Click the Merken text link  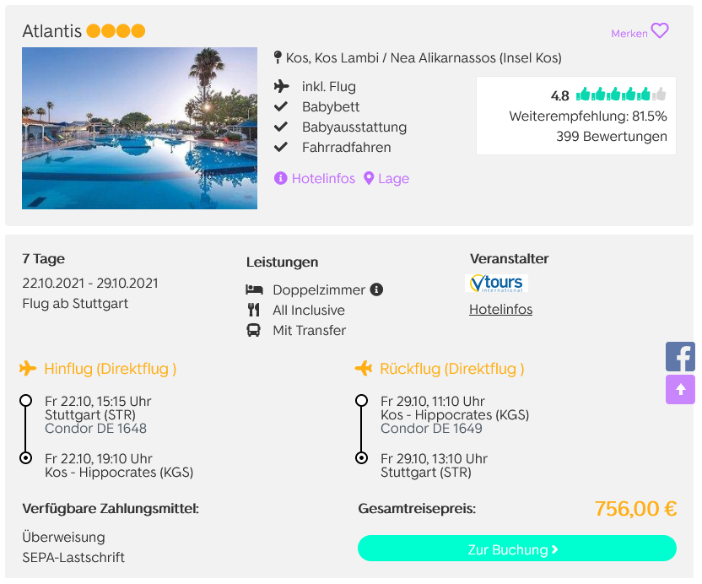tap(629, 34)
